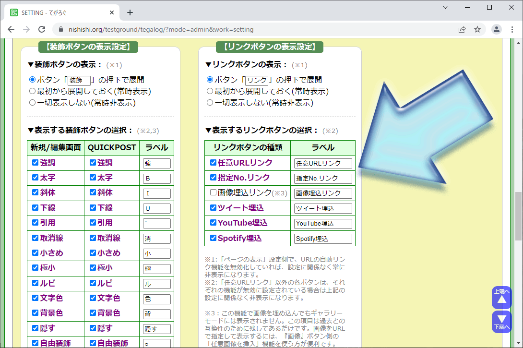Select 最初から展開しておく for リンクボタン
The image size is (523, 348).
pyautogui.click(x=210, y=91)
